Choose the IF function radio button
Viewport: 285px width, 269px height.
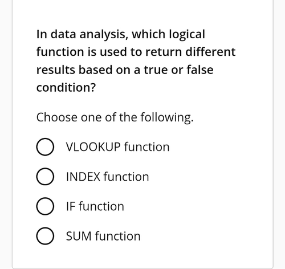pyautogui.click(x=45, y=206)
